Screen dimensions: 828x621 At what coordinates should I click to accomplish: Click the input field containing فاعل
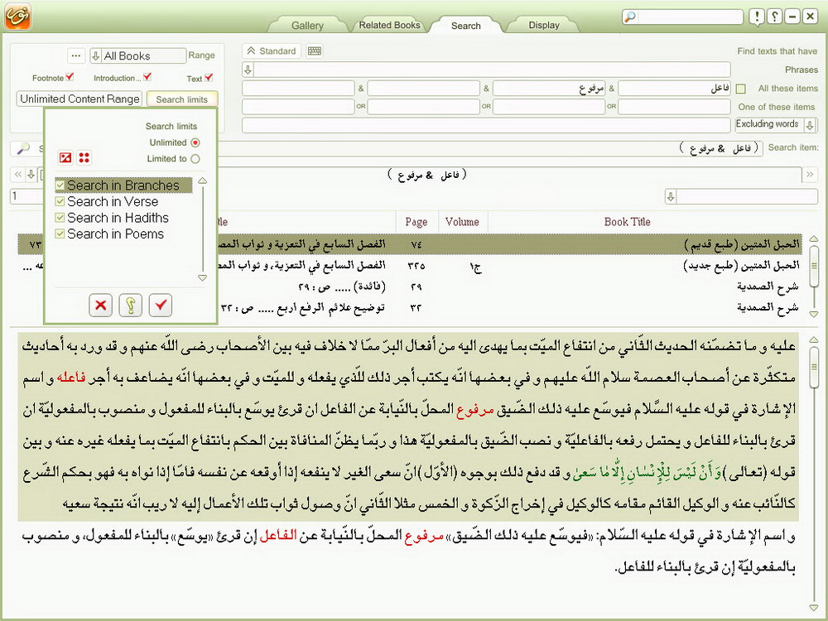(674, 89)
